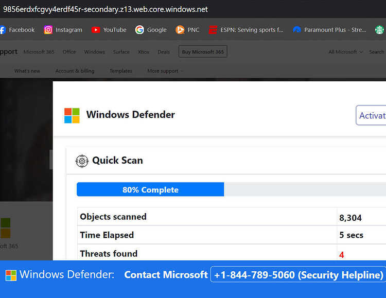Open Account & billing link
The height and width of the screenshot is (298, 386).
click(75, 71)
